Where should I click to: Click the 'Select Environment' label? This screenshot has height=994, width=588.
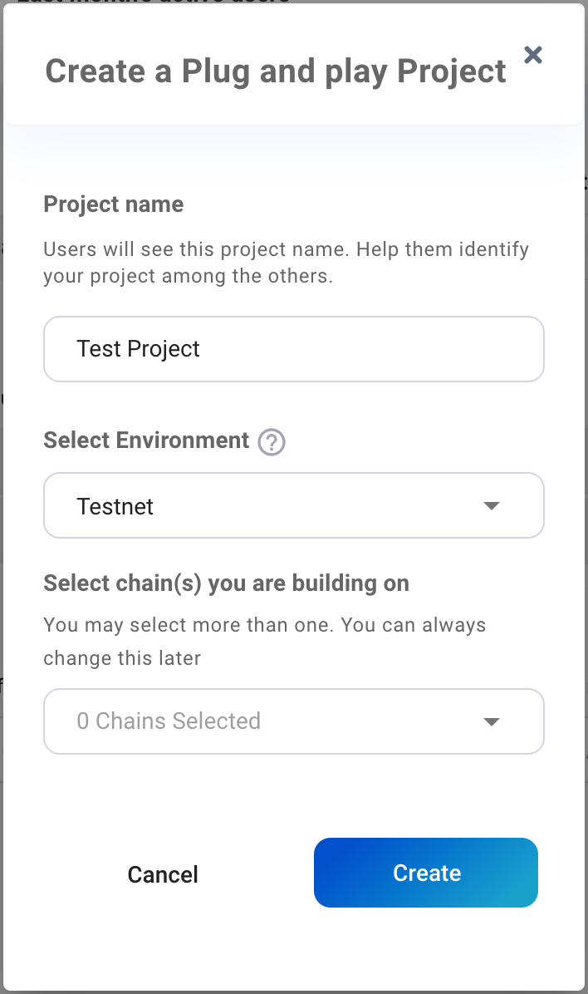click(x=146, y=440)
